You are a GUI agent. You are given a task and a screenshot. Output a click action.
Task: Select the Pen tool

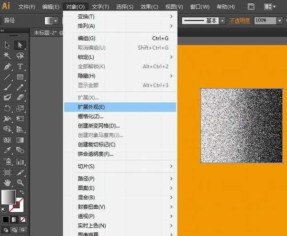pos(8,66)
